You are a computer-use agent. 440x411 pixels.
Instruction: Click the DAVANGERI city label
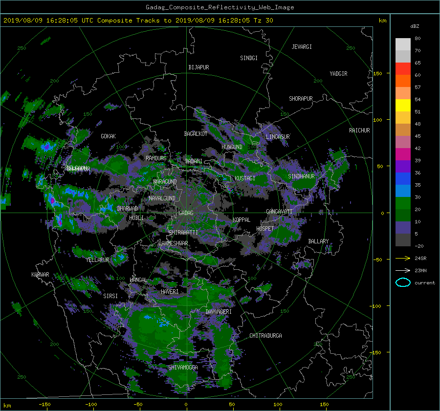219,312
